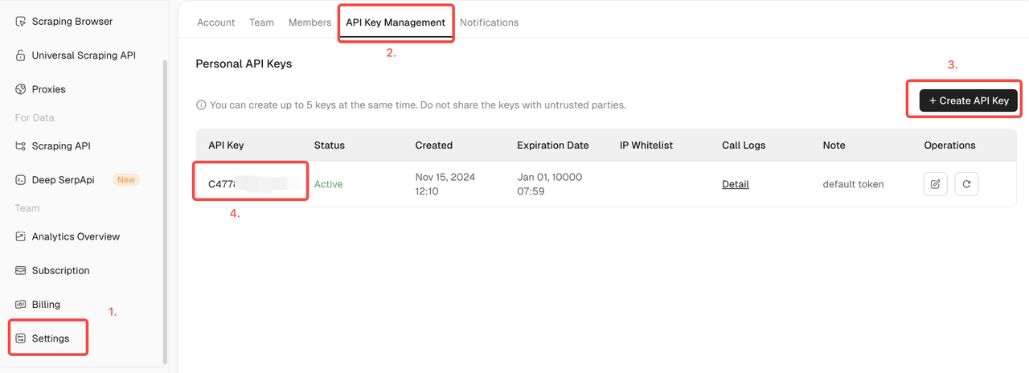The width and height of the screenshot is (1029, 373).
Task: Click the Call Logs column header
Action: click(x=744, y=146)
